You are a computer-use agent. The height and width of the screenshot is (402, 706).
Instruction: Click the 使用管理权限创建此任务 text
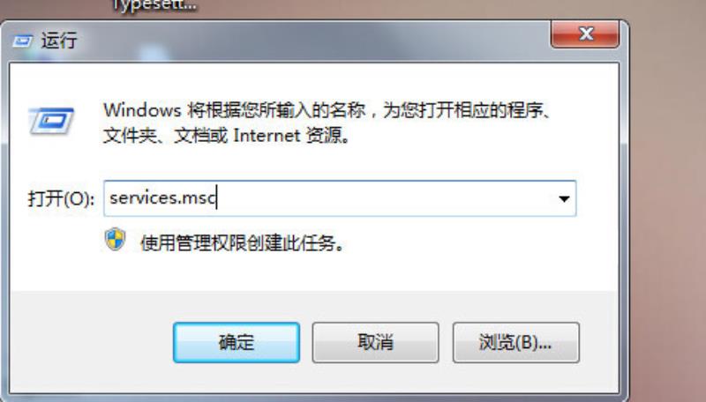242,243
